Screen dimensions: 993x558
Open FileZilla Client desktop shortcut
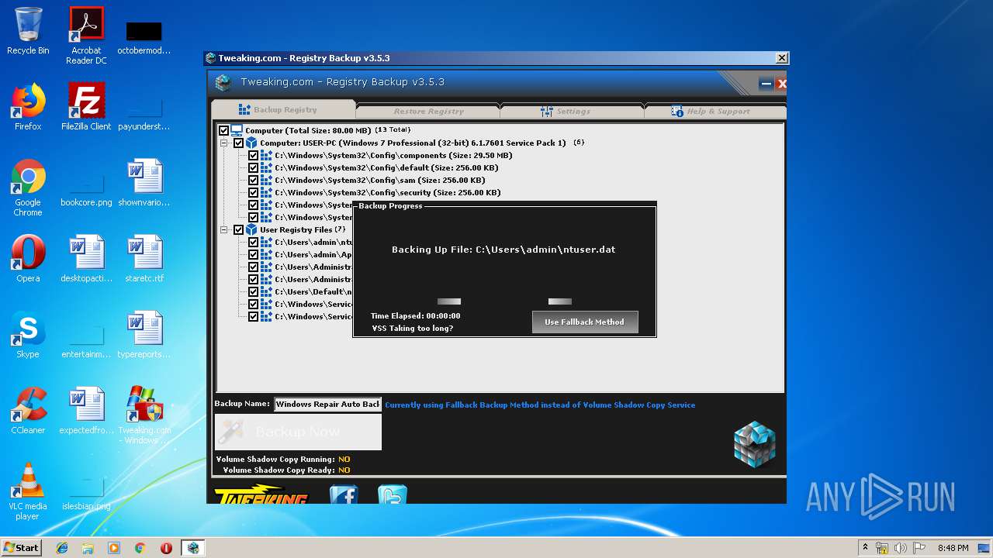86,107
